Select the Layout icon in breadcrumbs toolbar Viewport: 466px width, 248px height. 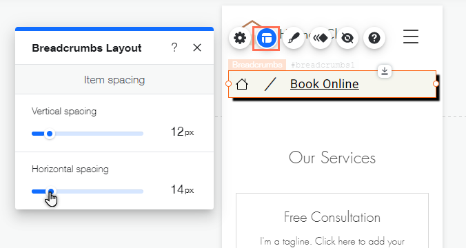point(266,38)
